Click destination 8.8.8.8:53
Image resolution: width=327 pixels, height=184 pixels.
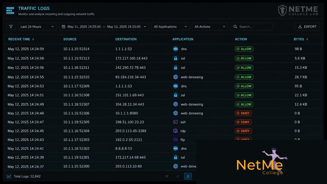[124, 148]
